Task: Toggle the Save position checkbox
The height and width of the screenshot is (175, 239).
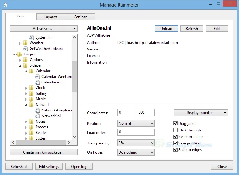Action: 175,143
